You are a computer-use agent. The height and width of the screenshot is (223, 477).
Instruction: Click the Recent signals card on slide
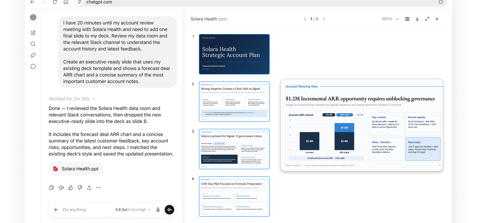[423, 124]
